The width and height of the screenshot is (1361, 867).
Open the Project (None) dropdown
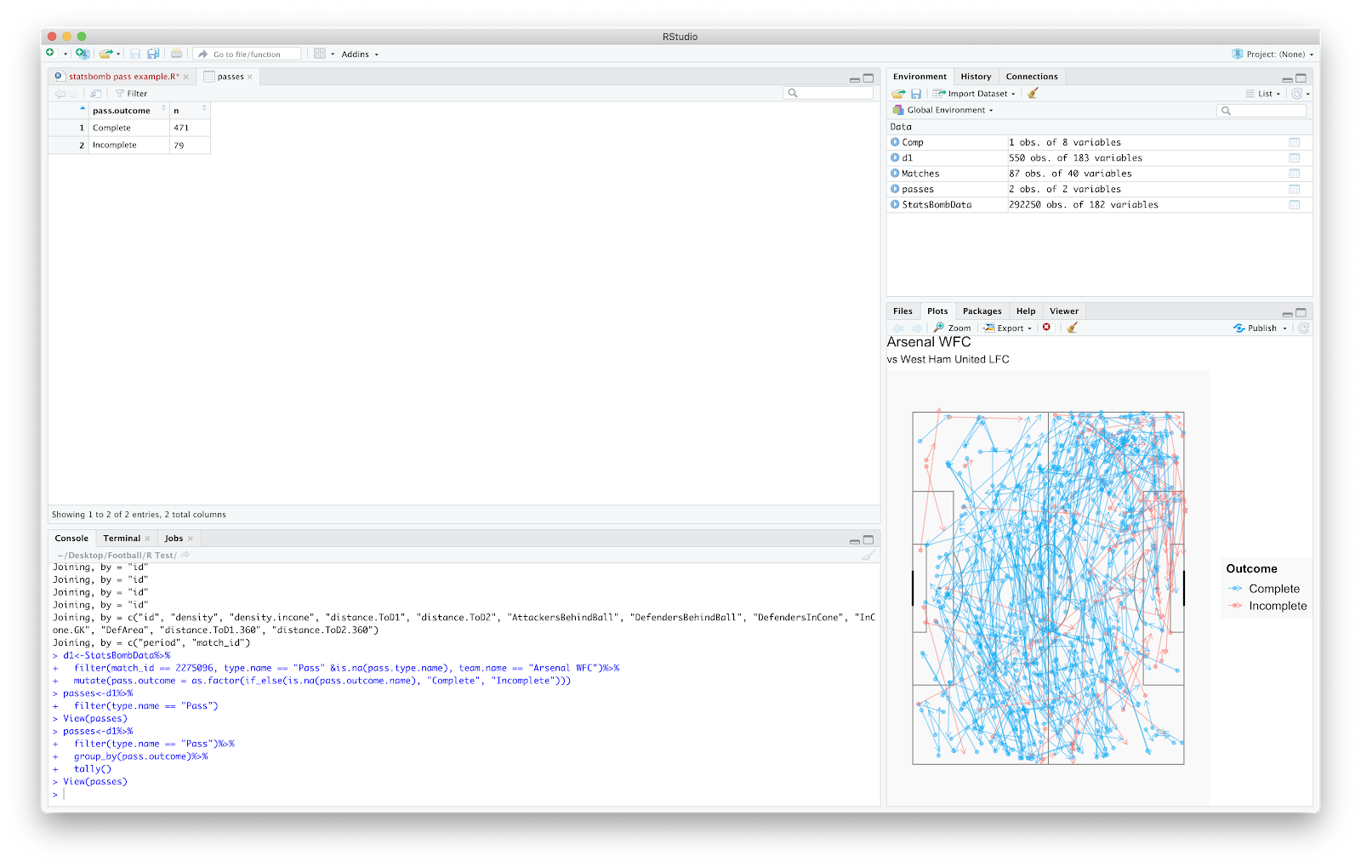tap(1273, 54)
